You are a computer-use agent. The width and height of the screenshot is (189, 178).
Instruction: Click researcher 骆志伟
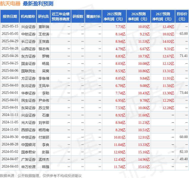[x=44, y=49]
